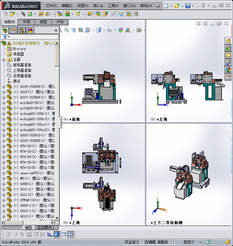Open the ConfigurationManager tab icon

tap(22, 31)
